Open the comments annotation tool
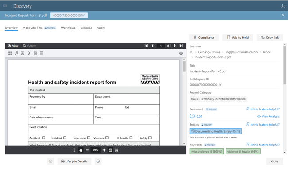Screen dimensions: 288x169 click(x=16, y=53)
